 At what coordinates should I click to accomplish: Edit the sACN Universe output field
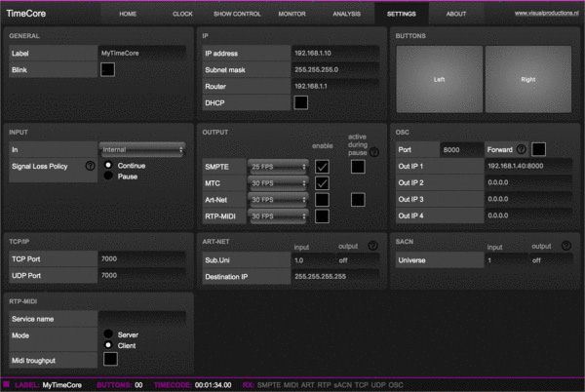(x=551, y=260)
